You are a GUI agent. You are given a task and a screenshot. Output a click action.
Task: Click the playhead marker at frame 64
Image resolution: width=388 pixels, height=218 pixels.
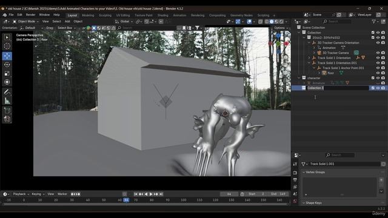click(x=127, y=200)
